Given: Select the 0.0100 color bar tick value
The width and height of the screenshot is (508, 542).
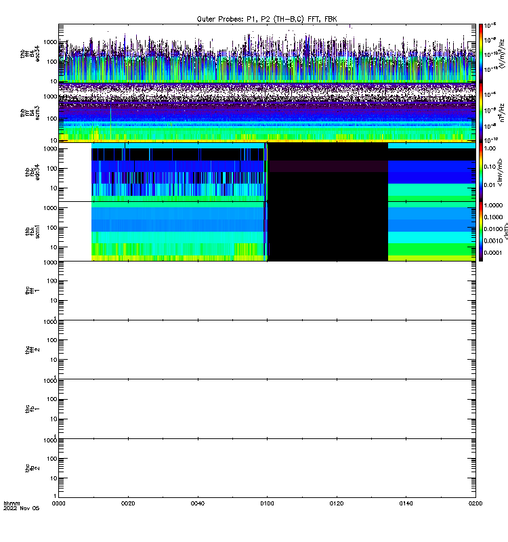Looking at the screenshot, I should tap(493, 229).
